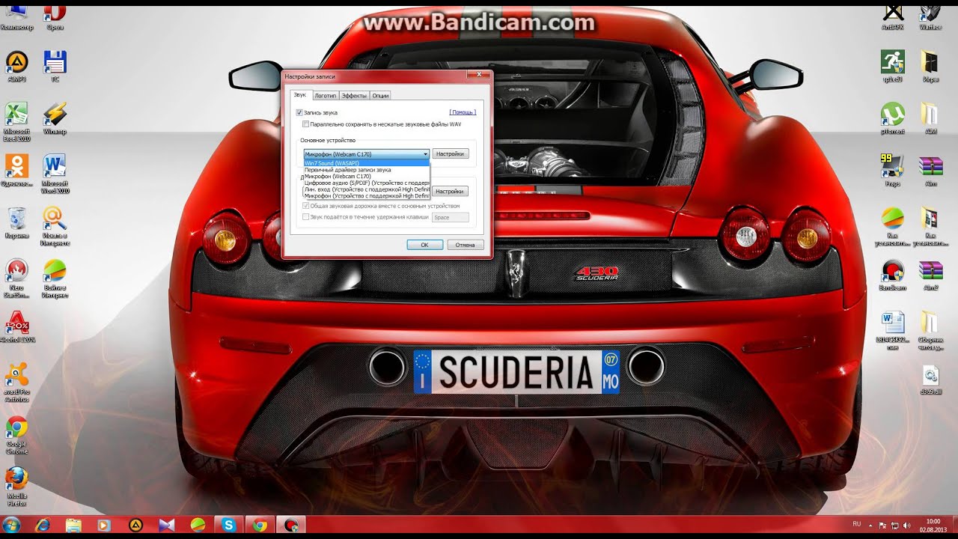Click the volume speaker tray icon

click(x=906, y=526)
